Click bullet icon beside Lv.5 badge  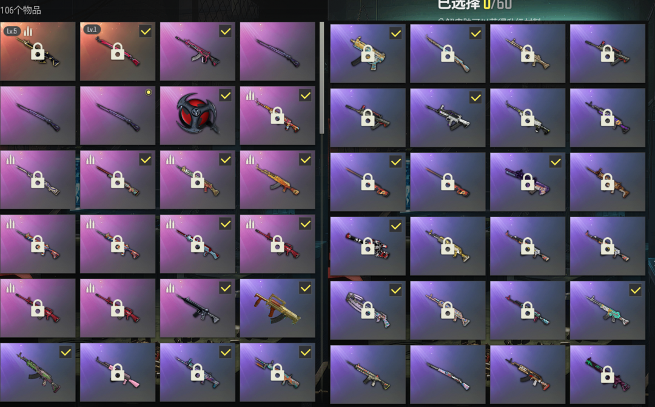click(28, 31)
